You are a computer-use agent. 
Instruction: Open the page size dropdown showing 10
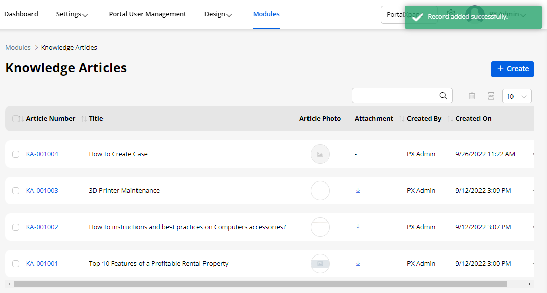517,96
